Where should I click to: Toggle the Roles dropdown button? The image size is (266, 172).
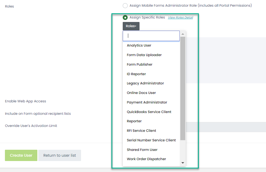point(131,26)
